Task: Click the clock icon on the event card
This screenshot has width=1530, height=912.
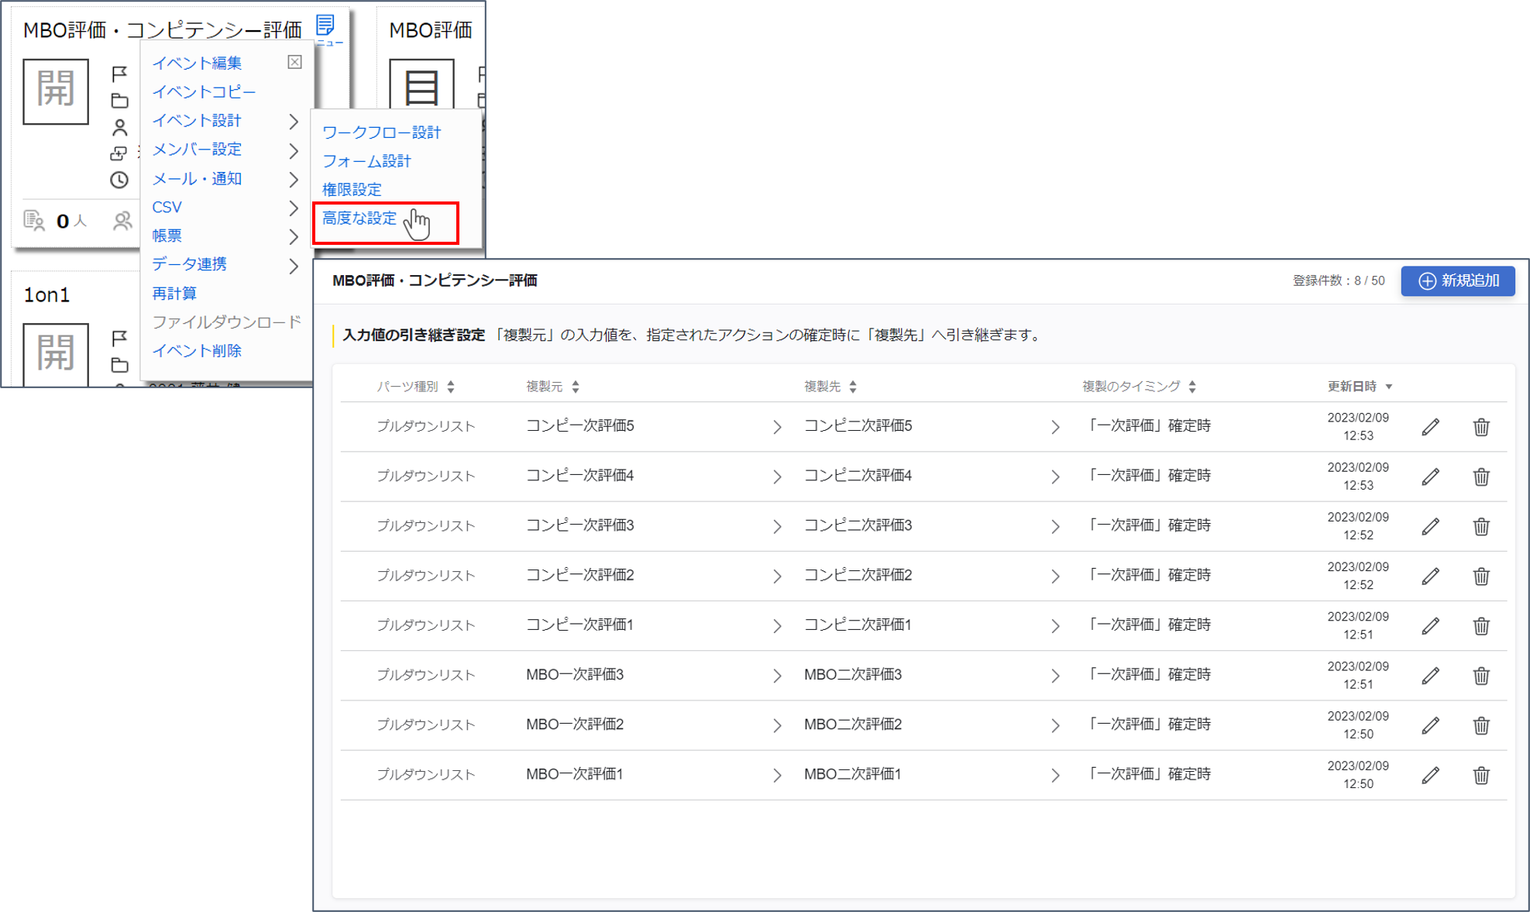Action: coord(119,180)
